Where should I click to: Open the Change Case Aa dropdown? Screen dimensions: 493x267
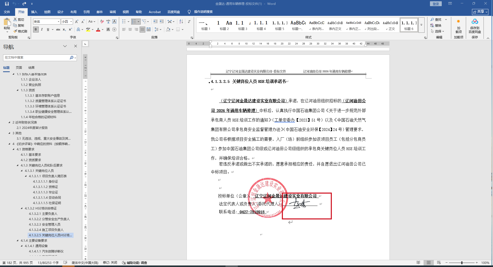[92, 22]
